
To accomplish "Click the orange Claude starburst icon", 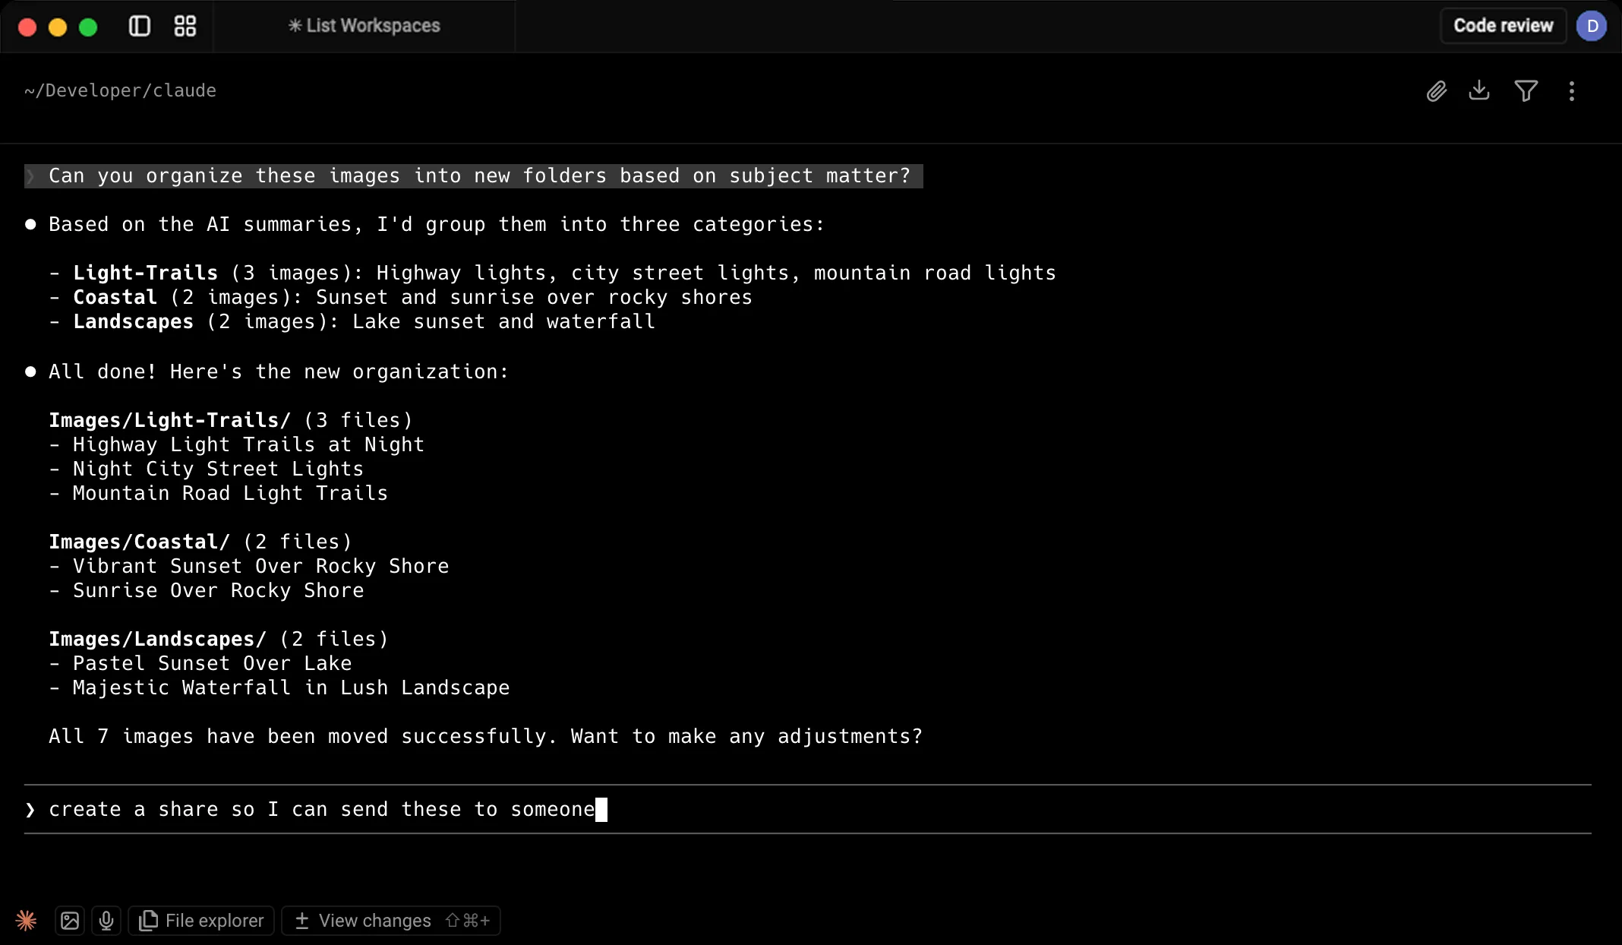I will point(26,921).
